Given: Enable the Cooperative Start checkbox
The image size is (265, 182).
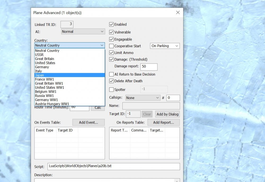Looking at the screenshot, I should 112,46.
